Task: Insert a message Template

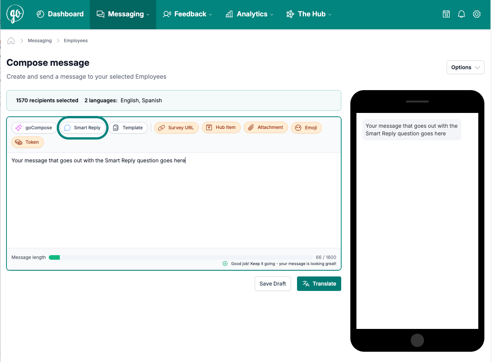Action: pyautogui.click(x=129, y=128)
